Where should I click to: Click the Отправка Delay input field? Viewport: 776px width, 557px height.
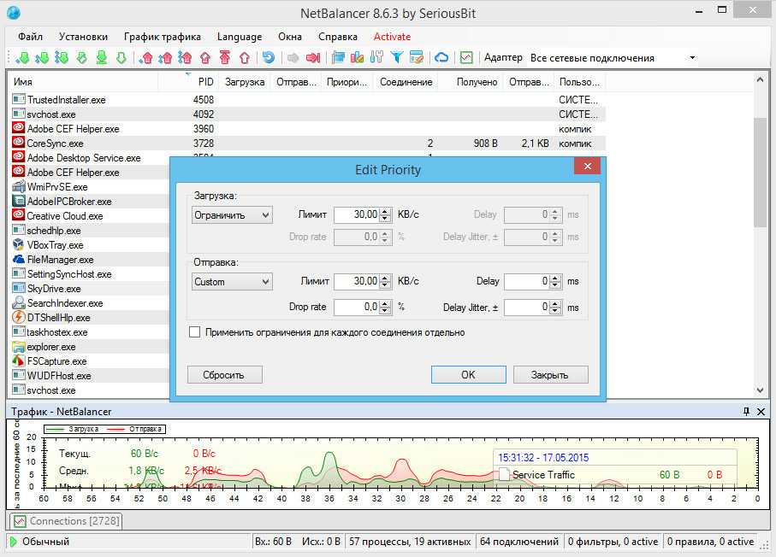[x=526, y=282]
